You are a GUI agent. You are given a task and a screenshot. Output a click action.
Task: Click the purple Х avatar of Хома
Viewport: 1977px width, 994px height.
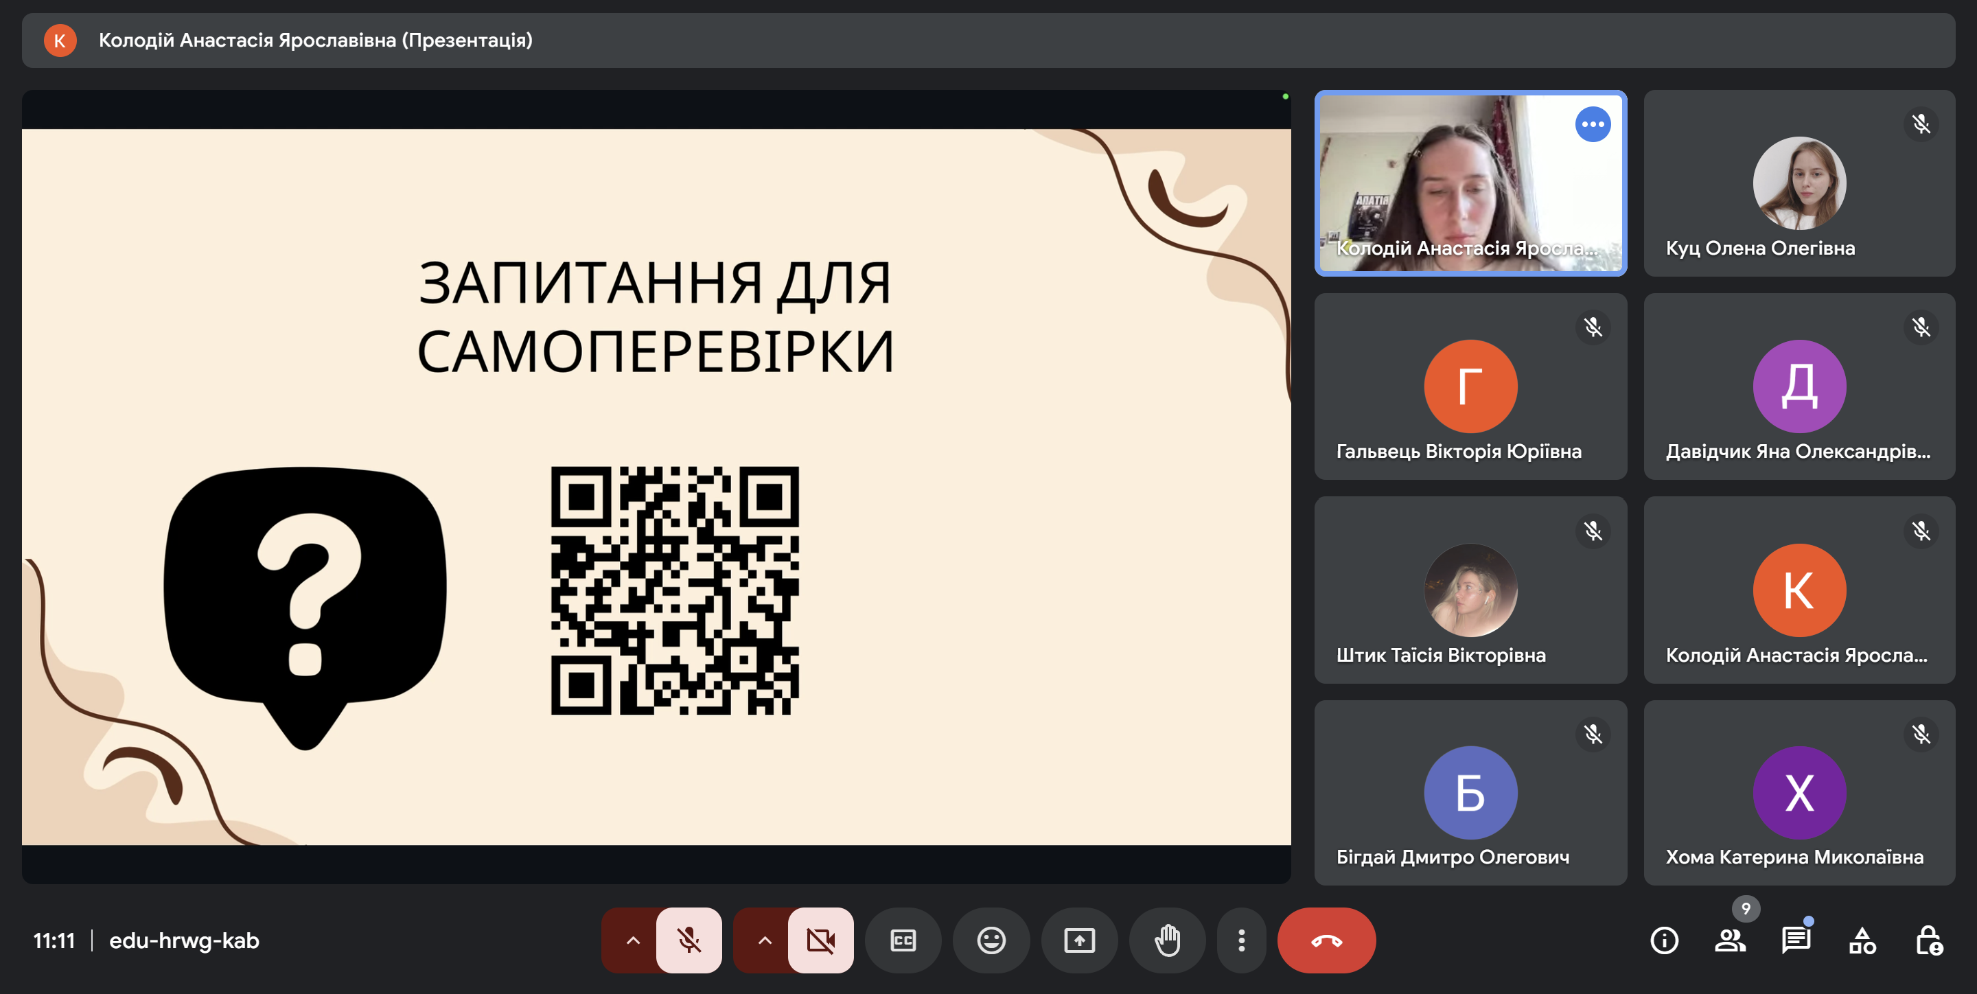pos(1799,793)
